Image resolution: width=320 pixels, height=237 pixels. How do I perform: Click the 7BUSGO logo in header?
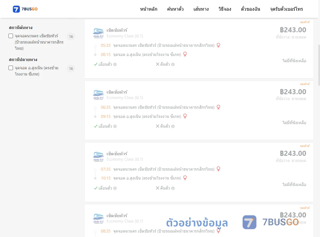tap(25, 9)
